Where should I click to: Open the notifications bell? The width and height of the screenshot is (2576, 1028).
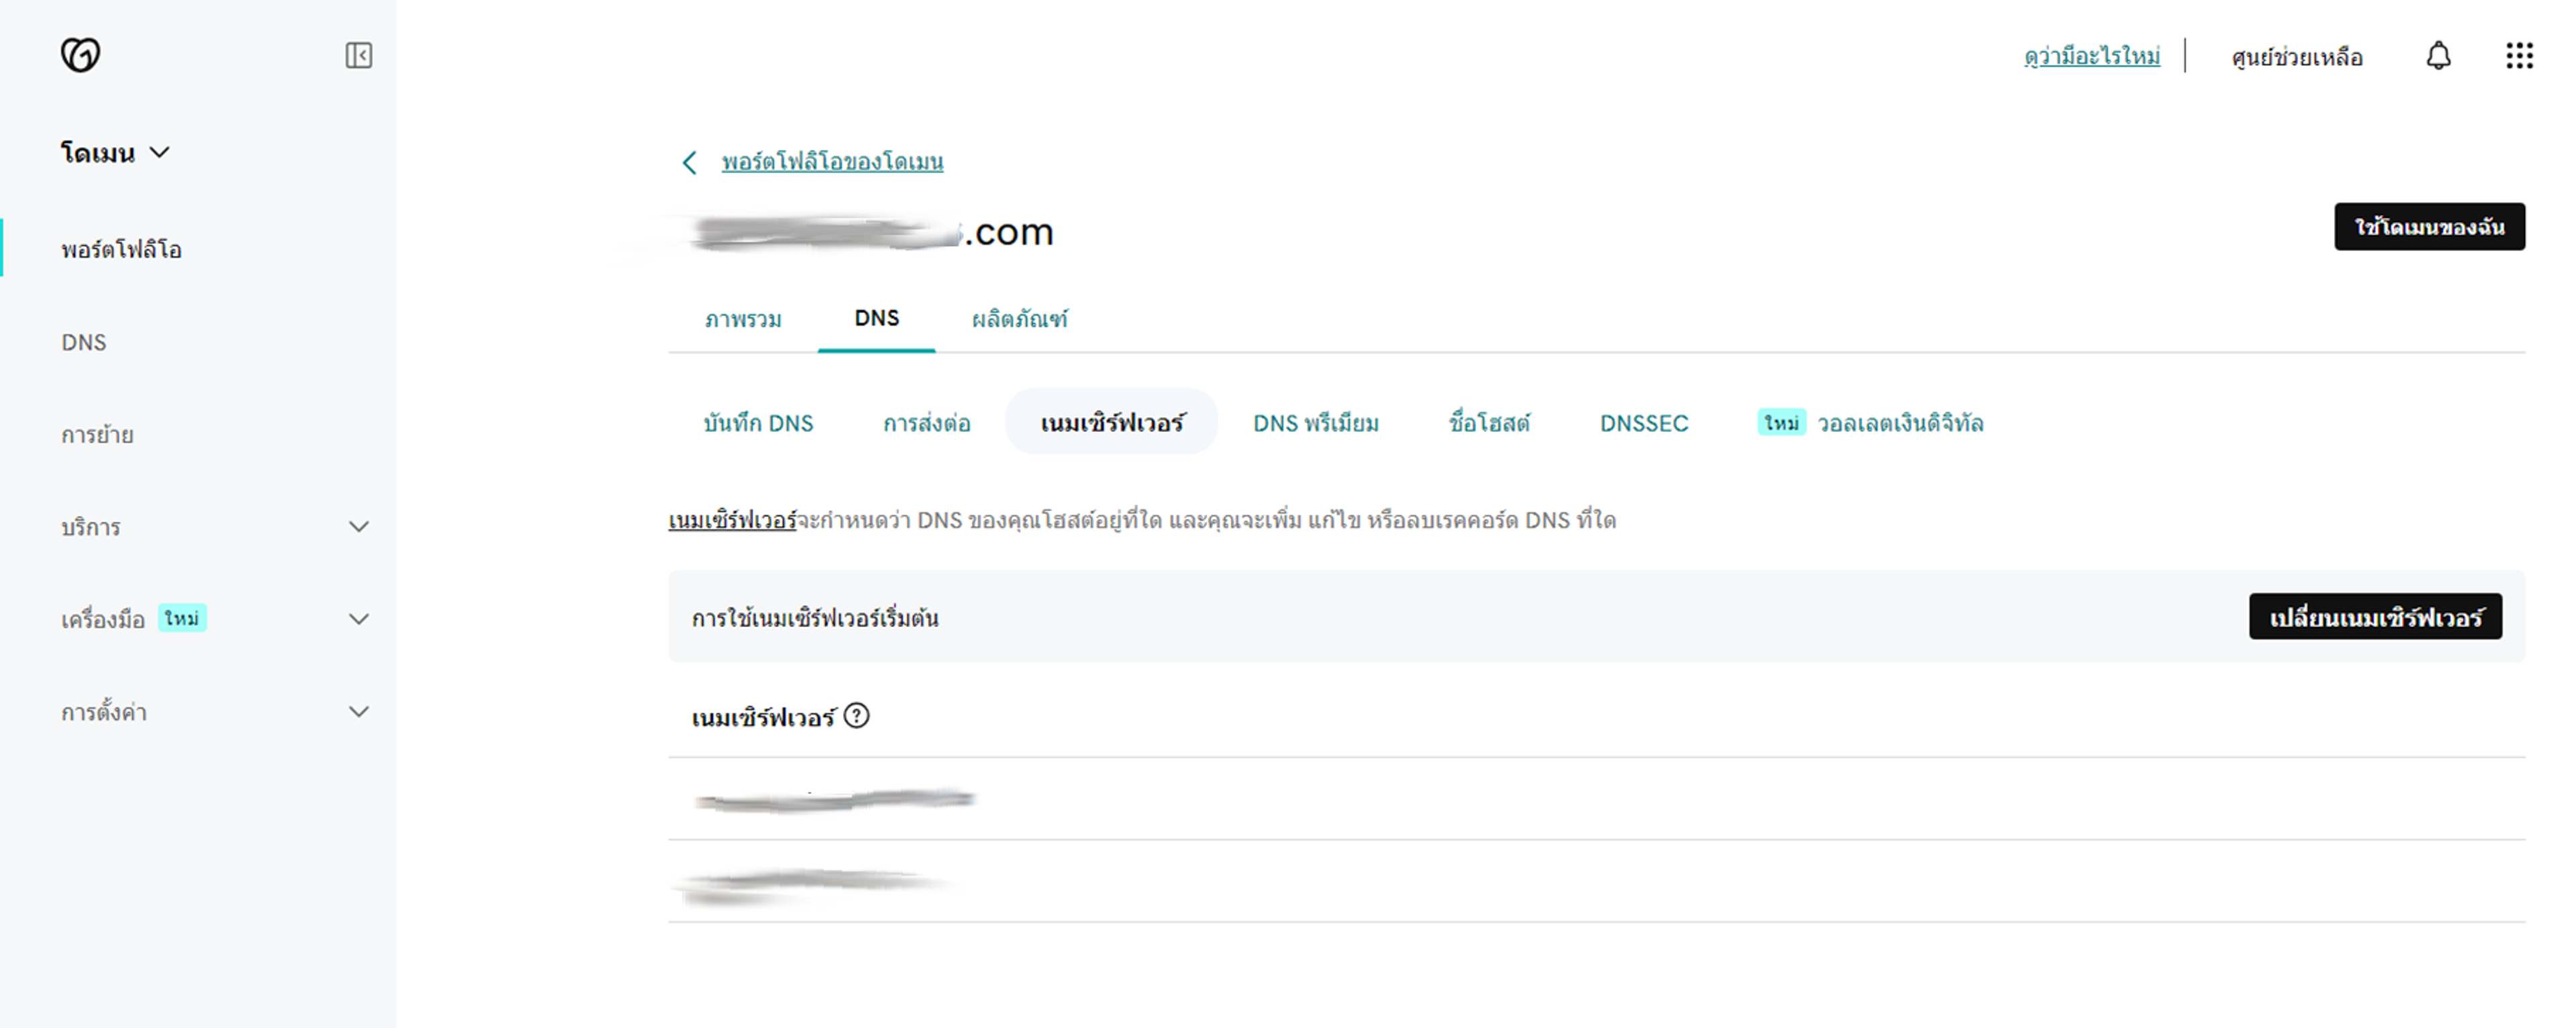pyautogui.click(x=2438, y=56)
